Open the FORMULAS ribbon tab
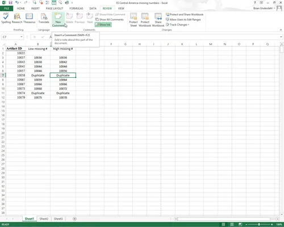 pyautogui.click(x=76, y=9)
